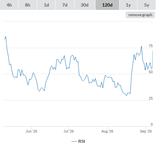Click the Jun '26 axis label

click(31, 131)
